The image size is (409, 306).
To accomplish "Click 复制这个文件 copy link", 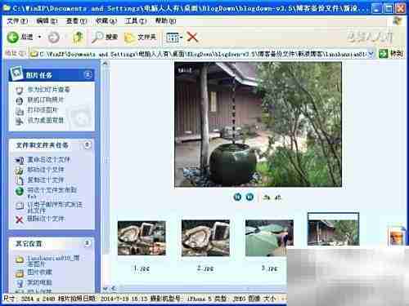I will (46, 180).
